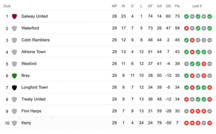Viewport: 216px width, 134px height.
Task: Click the green Bray club crest
Action: tap(14, 75)
